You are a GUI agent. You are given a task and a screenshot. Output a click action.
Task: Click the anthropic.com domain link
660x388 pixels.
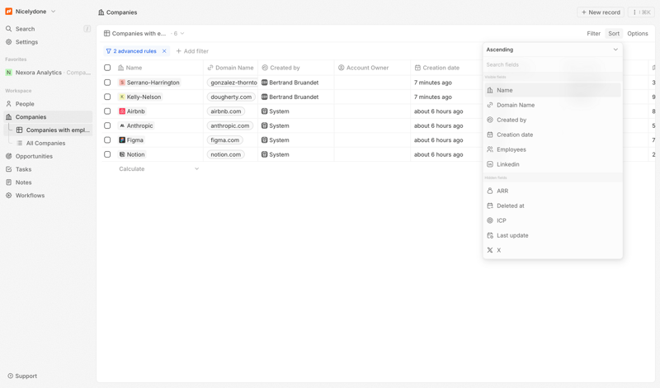(x=230, y=125)
